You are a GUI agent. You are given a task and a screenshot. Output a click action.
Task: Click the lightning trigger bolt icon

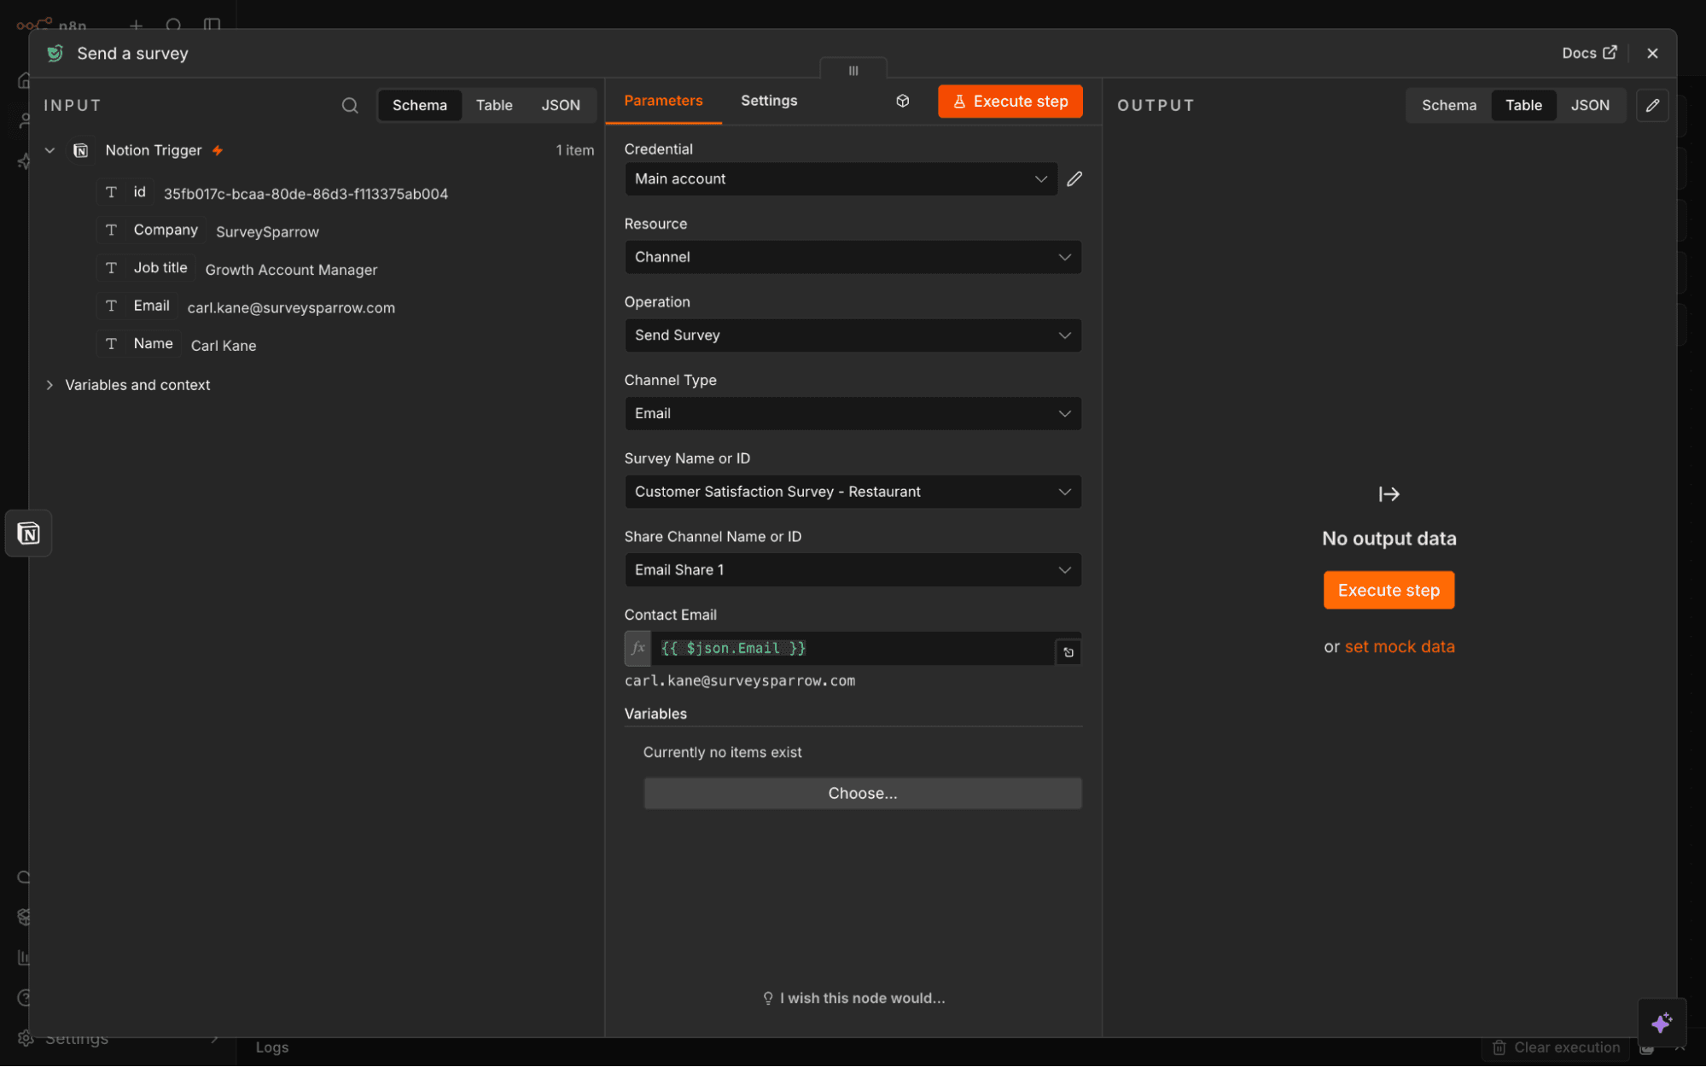click(218, 150)
